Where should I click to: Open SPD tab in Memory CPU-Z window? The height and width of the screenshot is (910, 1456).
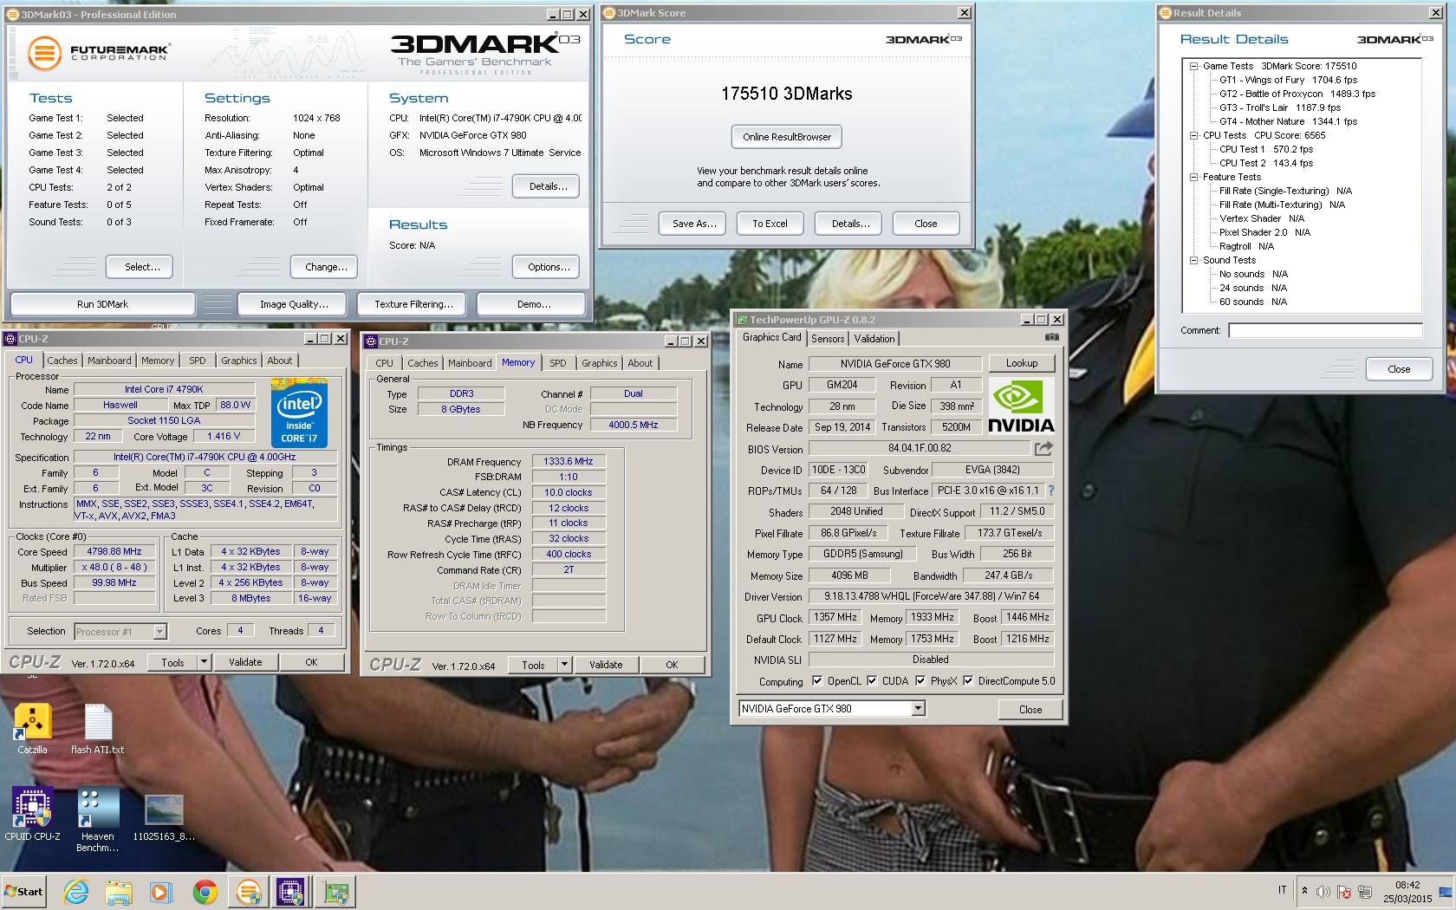pos(558,363)
